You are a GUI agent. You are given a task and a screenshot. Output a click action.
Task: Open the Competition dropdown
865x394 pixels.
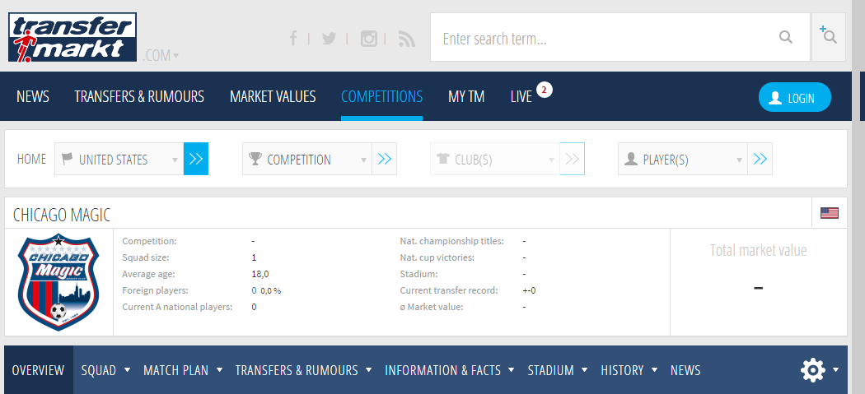[307, 160]
